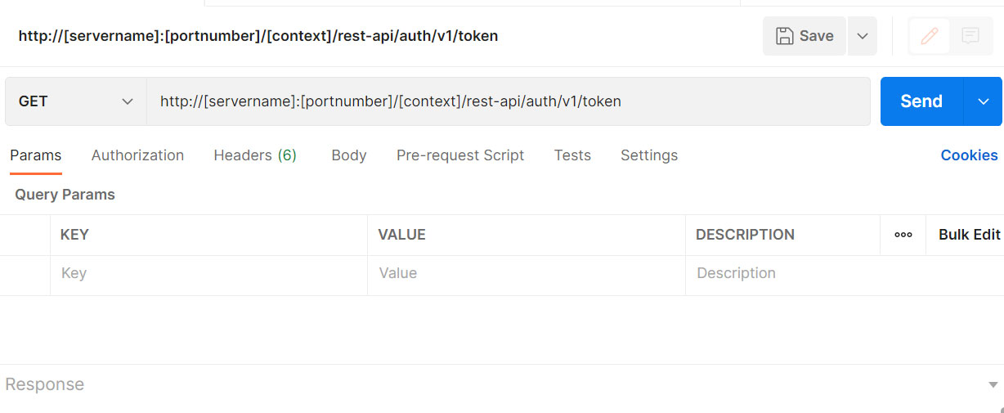Click the Bulk Edit link

click(x=969, y=235)
